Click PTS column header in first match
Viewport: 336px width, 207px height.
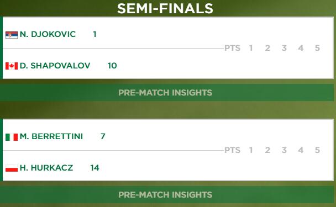(232, 48)
